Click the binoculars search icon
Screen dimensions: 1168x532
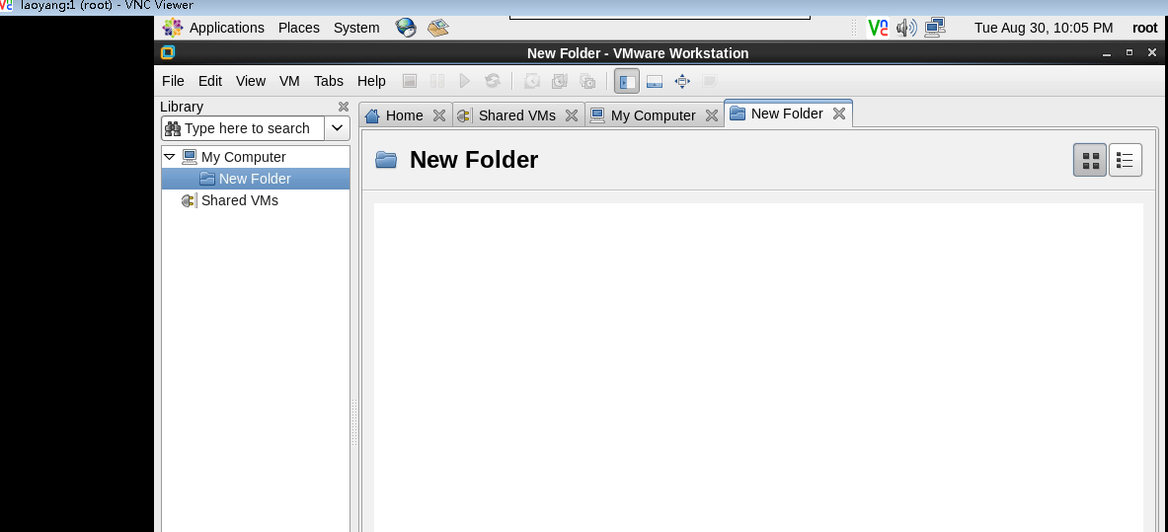point(173,128)
